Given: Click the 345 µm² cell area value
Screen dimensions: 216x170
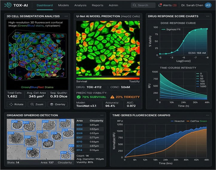Looking at the screenshot, I should 36,96.
